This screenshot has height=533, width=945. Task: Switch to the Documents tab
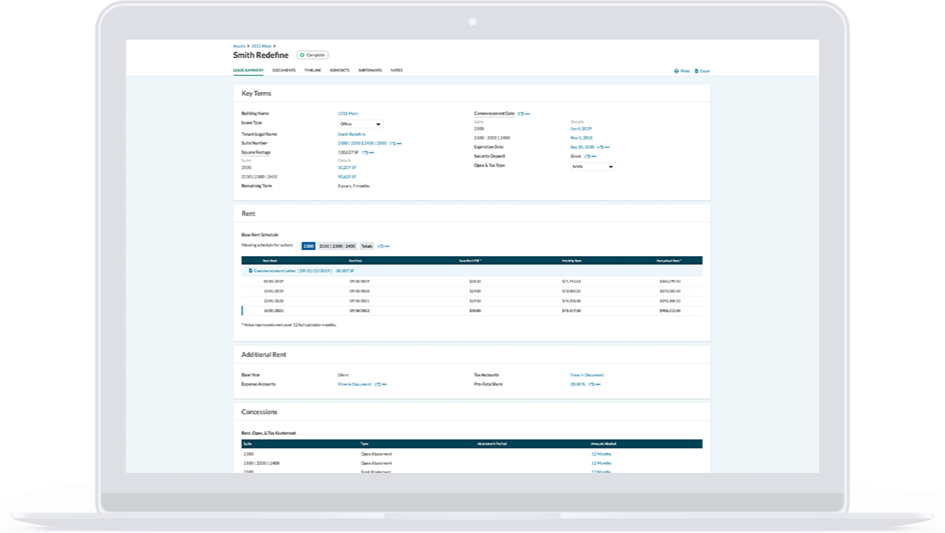(285, 70)
